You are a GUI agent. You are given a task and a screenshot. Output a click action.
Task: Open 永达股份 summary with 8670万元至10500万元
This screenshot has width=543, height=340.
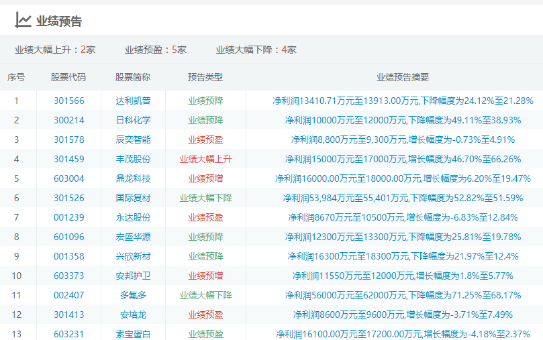(x=403, y=217)
